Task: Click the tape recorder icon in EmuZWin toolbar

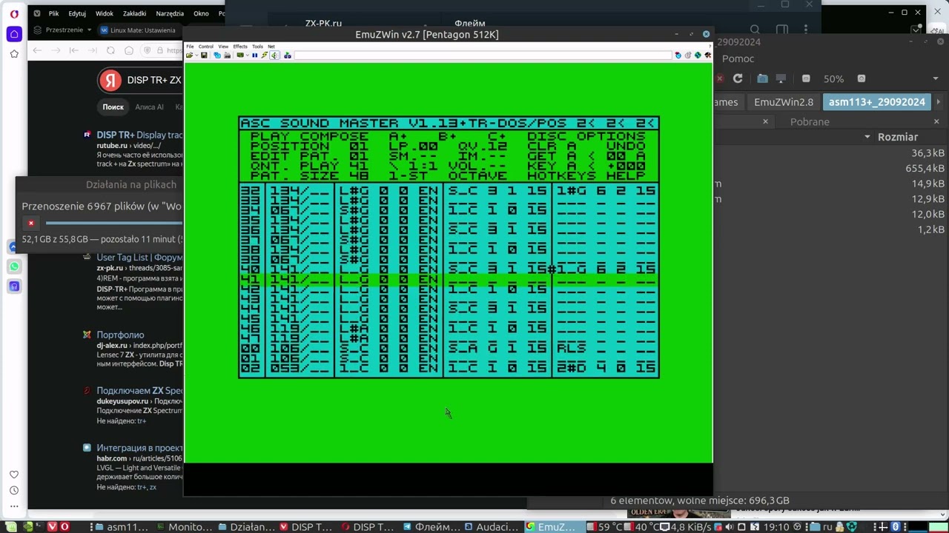Action: tap(227, 56)
